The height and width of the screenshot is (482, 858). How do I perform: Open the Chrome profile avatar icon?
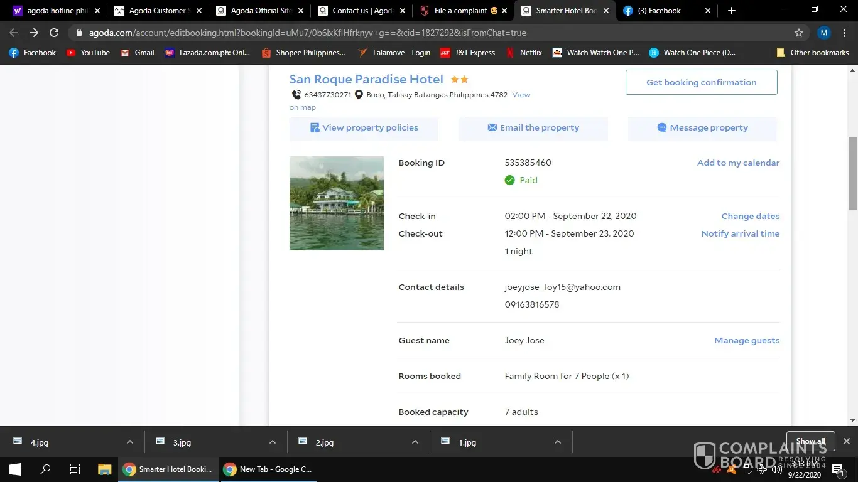(824, 33)
